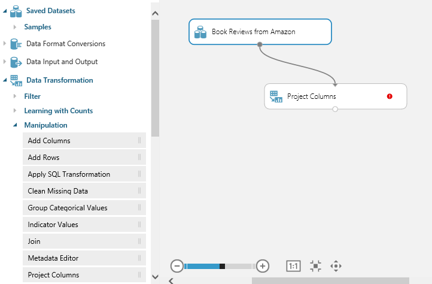Click the pan canvas arrows icon
Image resolution: width=432 pixels, height=284 pixels.
(336, 266)
